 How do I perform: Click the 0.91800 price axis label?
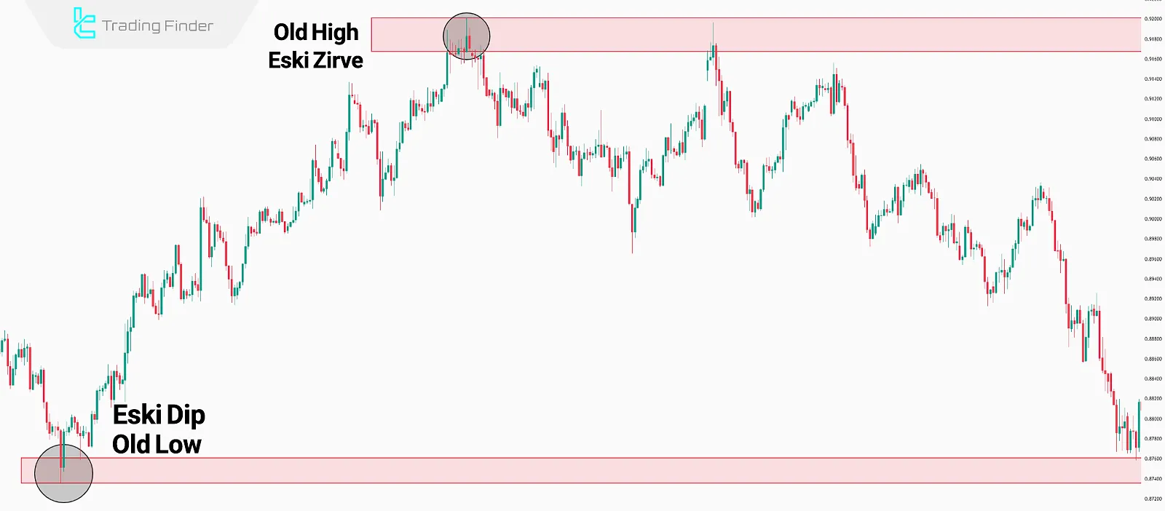coord(1153,39)
